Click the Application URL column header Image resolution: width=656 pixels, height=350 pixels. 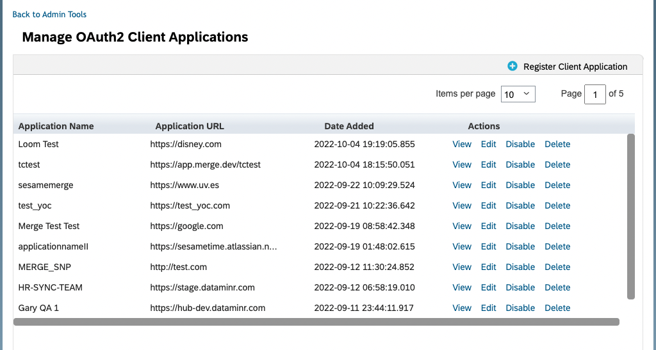click(190, 126)
